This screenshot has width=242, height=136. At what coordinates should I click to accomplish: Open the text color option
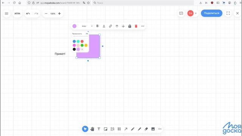coord(104,26)
